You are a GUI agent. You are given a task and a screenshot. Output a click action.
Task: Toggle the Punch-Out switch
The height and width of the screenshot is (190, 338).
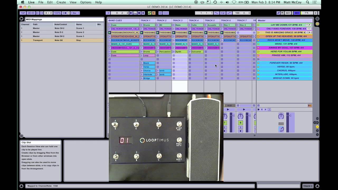tap(229, 13)
